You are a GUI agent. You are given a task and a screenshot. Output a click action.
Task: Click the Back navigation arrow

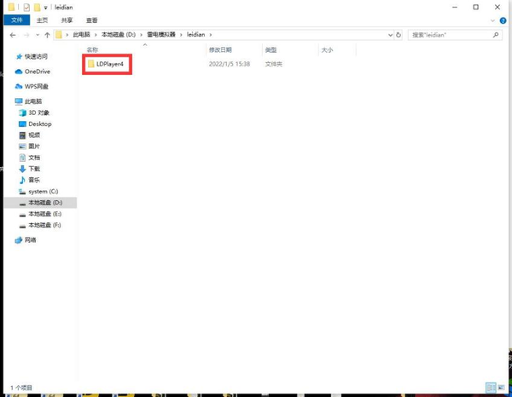(13, 35)
